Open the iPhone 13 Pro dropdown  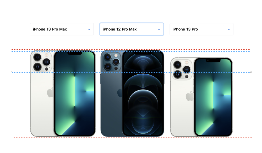[201, 29]
